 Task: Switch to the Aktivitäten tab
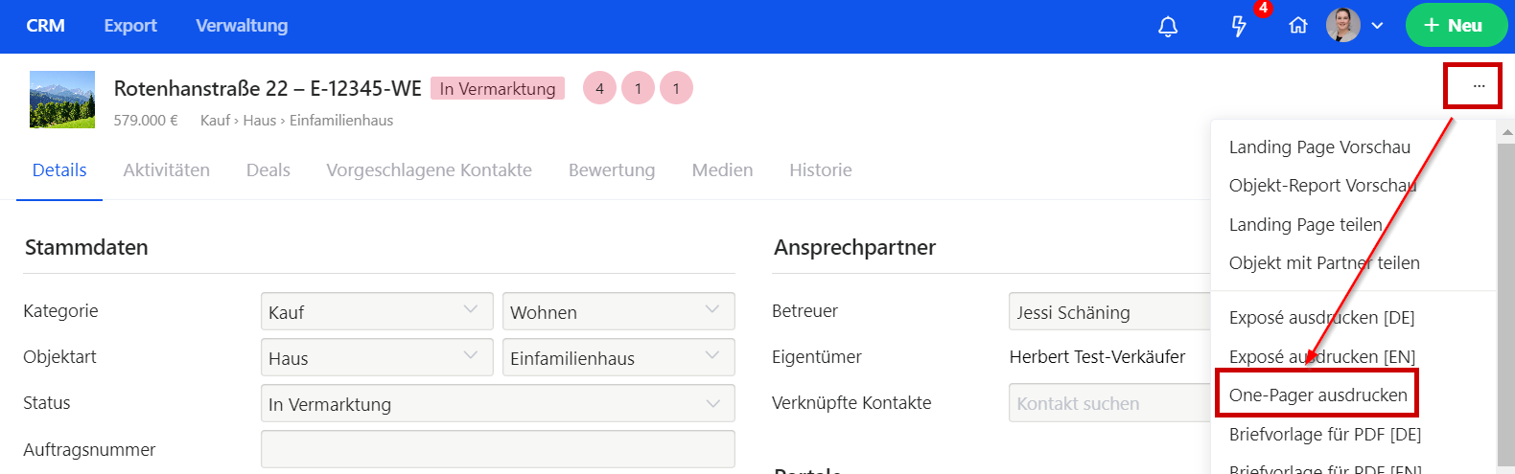point(166,170)
